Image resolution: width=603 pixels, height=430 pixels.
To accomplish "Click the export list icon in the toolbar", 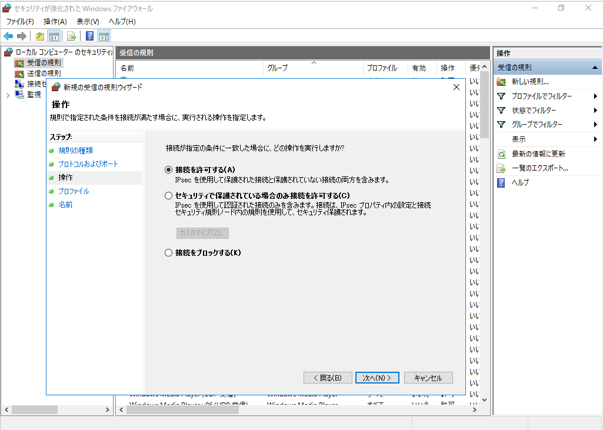I will coord(72,36).
